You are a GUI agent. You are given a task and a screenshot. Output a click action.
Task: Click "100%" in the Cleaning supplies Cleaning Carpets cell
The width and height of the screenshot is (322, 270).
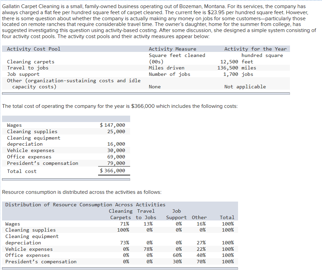pos(123,230)
